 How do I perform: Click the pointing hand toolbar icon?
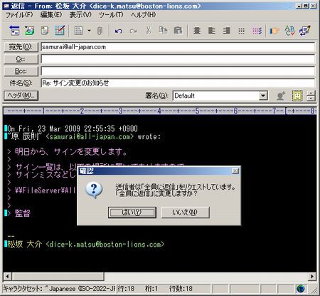(274, 31)
